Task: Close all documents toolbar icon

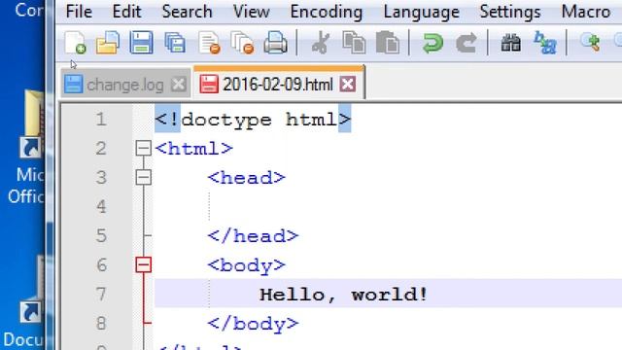Action: [242, 43]
